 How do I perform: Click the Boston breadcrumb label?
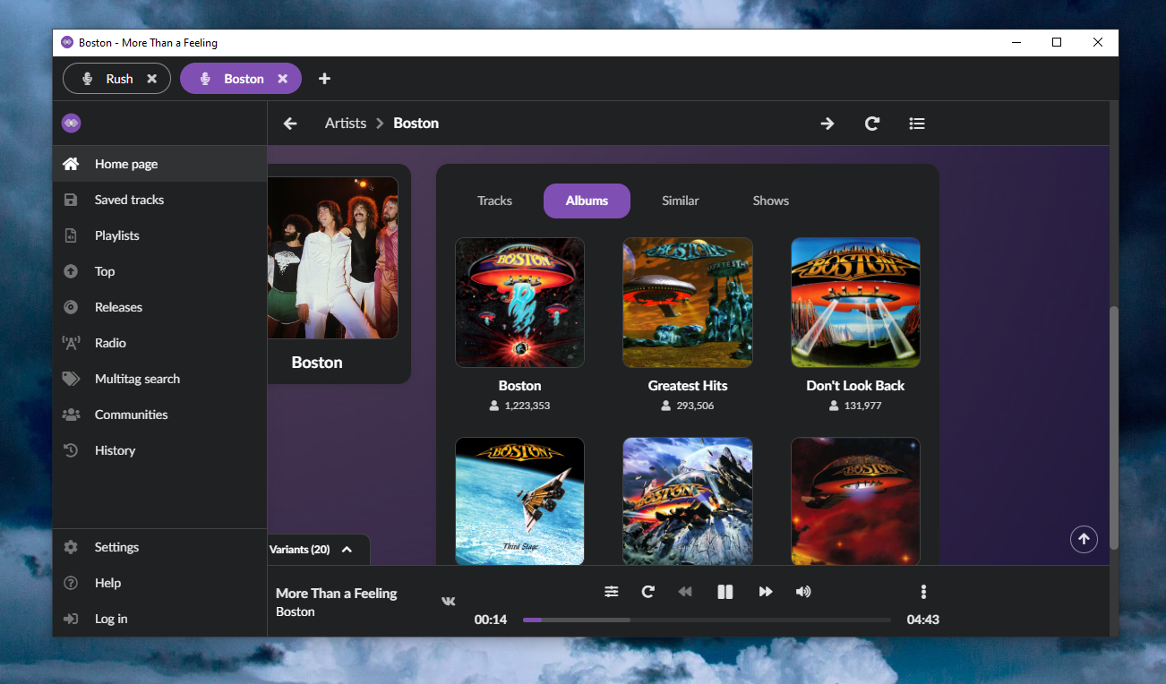click(416, 124)
